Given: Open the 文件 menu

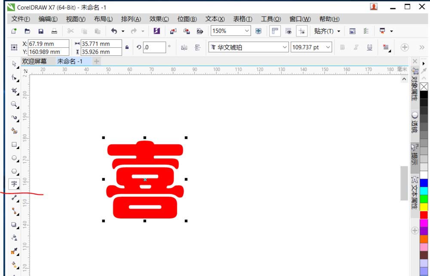Looking at the screenshot, I should pyautogui.click(x=21, y=19).
